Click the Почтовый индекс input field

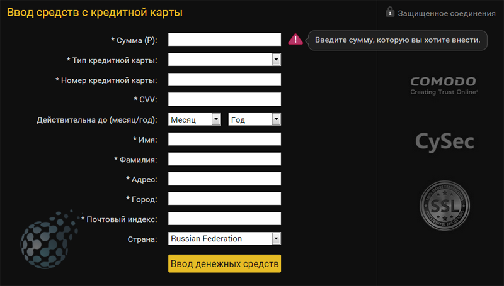(224, 219)
